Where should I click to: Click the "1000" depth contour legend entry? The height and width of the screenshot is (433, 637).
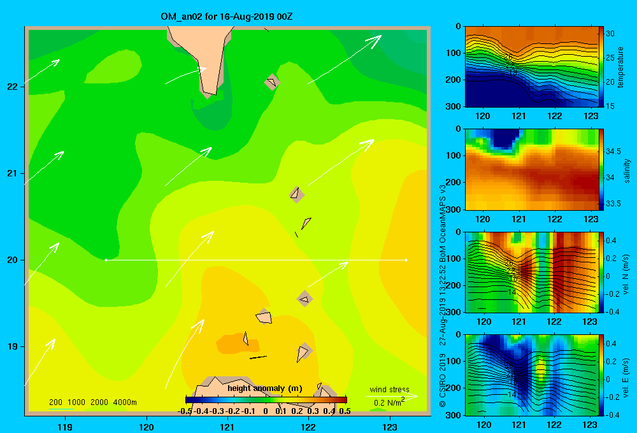point(76,402)
